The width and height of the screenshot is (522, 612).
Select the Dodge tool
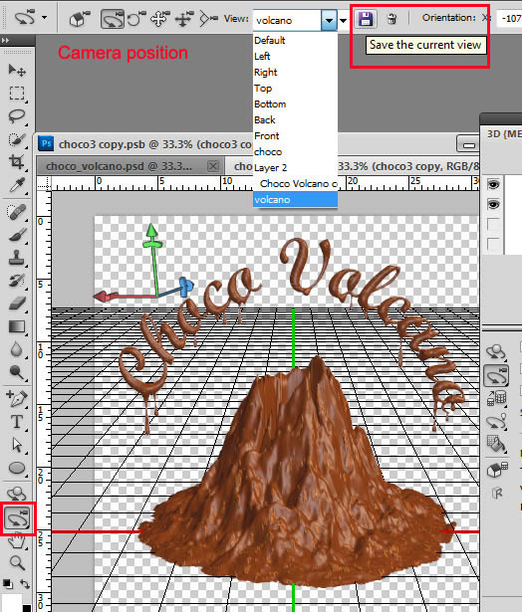click(17, 372)
